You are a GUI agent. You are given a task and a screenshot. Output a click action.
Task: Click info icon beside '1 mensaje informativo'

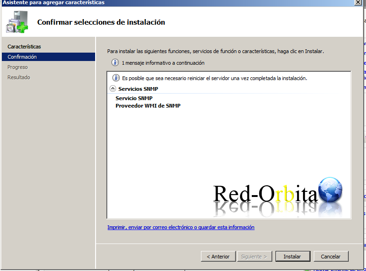click(115, 62)
